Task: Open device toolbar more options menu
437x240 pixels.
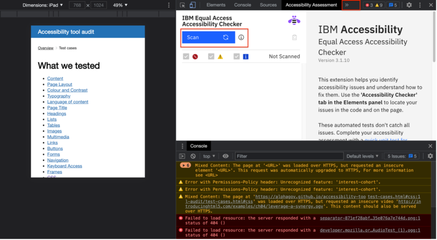Action: tap(169, 5)
